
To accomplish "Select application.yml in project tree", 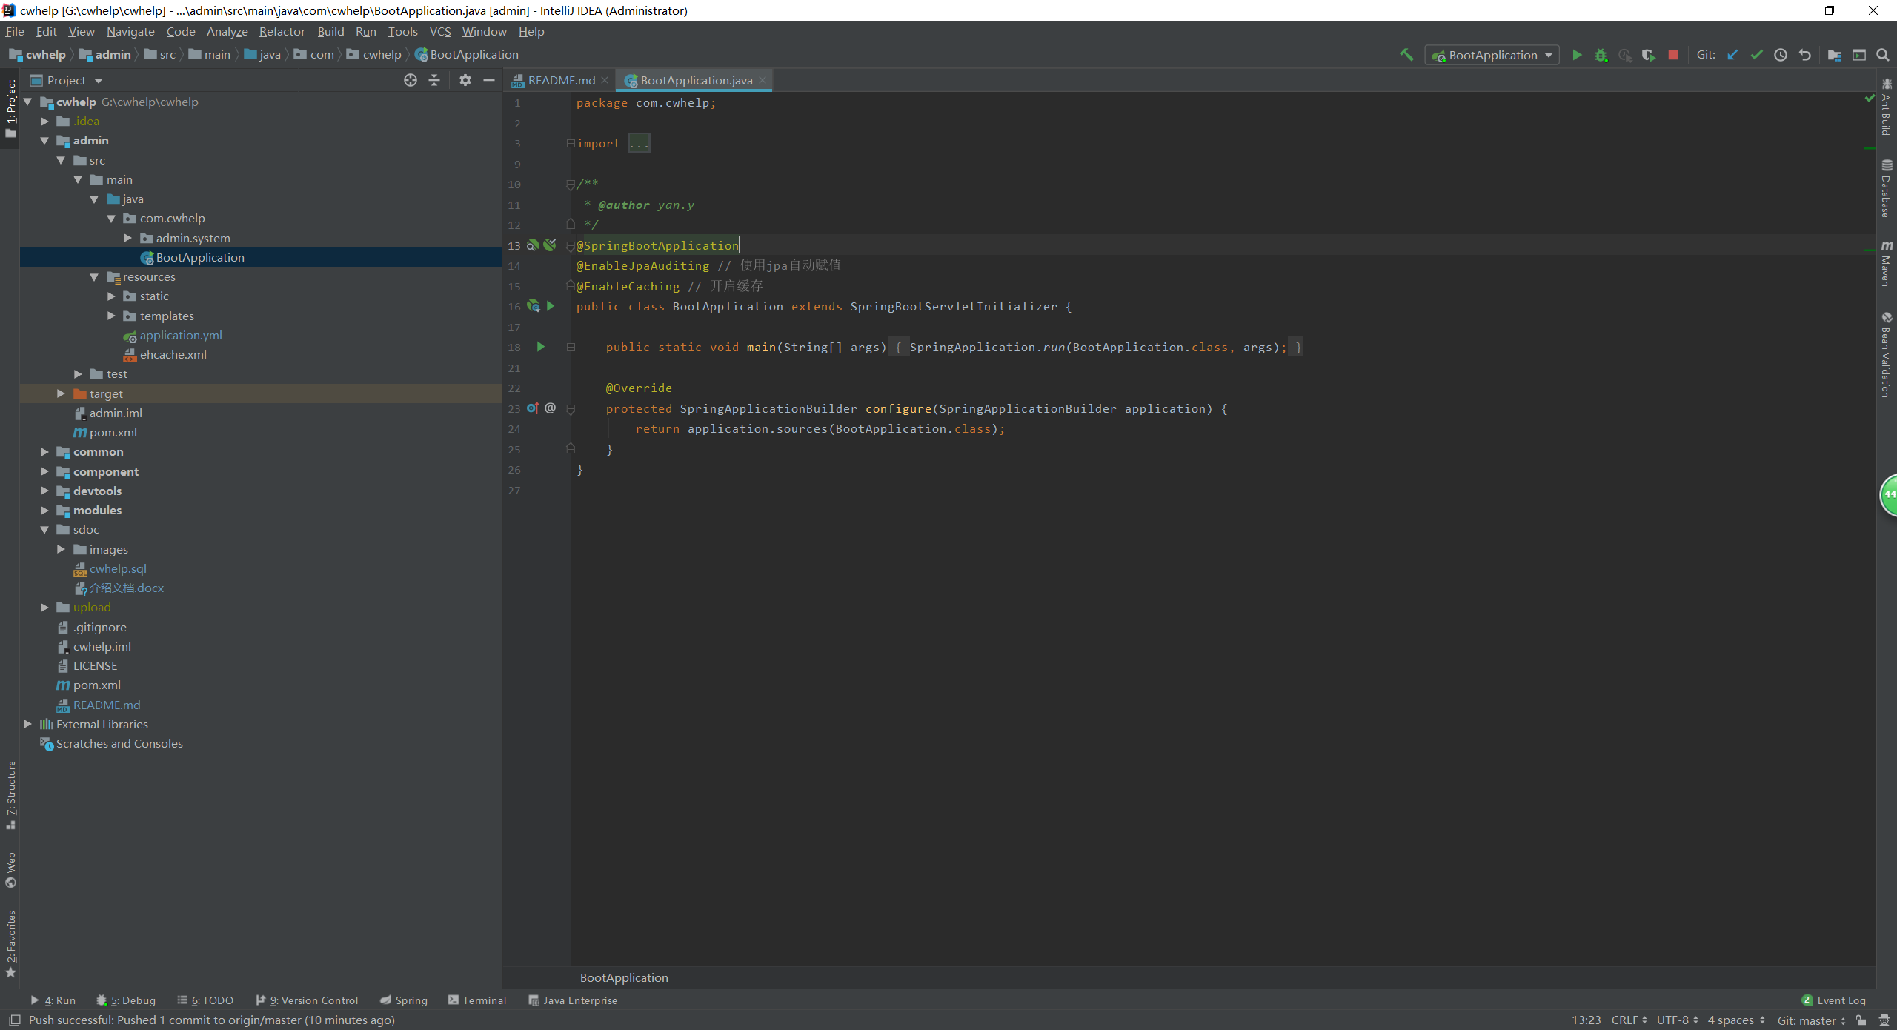I will [181, 335].
